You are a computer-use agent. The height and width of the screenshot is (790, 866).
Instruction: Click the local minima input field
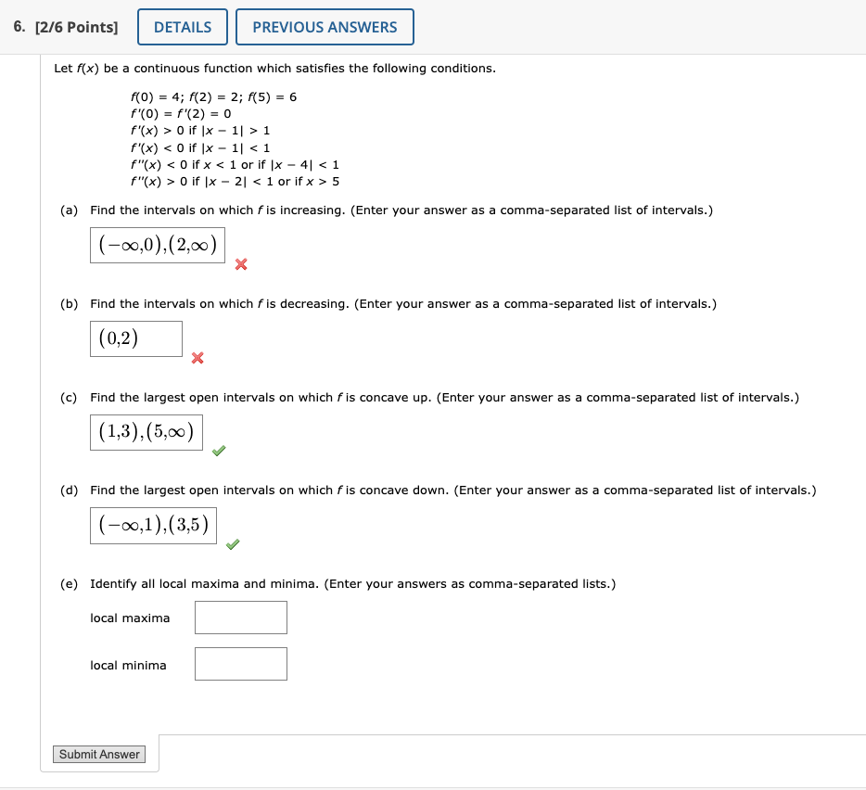240,664
